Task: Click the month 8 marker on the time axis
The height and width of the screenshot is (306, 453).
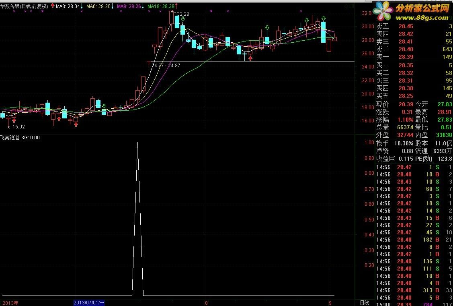Action: [206, 303]
